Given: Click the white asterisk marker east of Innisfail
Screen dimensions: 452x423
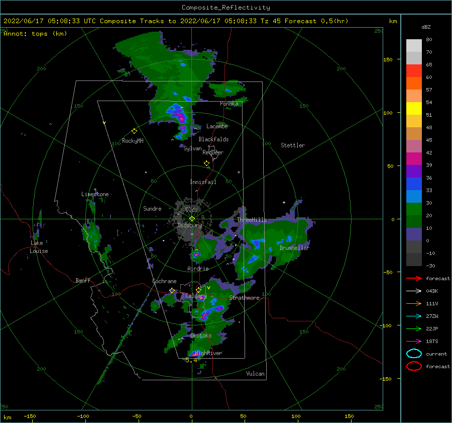Looking at the screenshot, I should 239,173.
